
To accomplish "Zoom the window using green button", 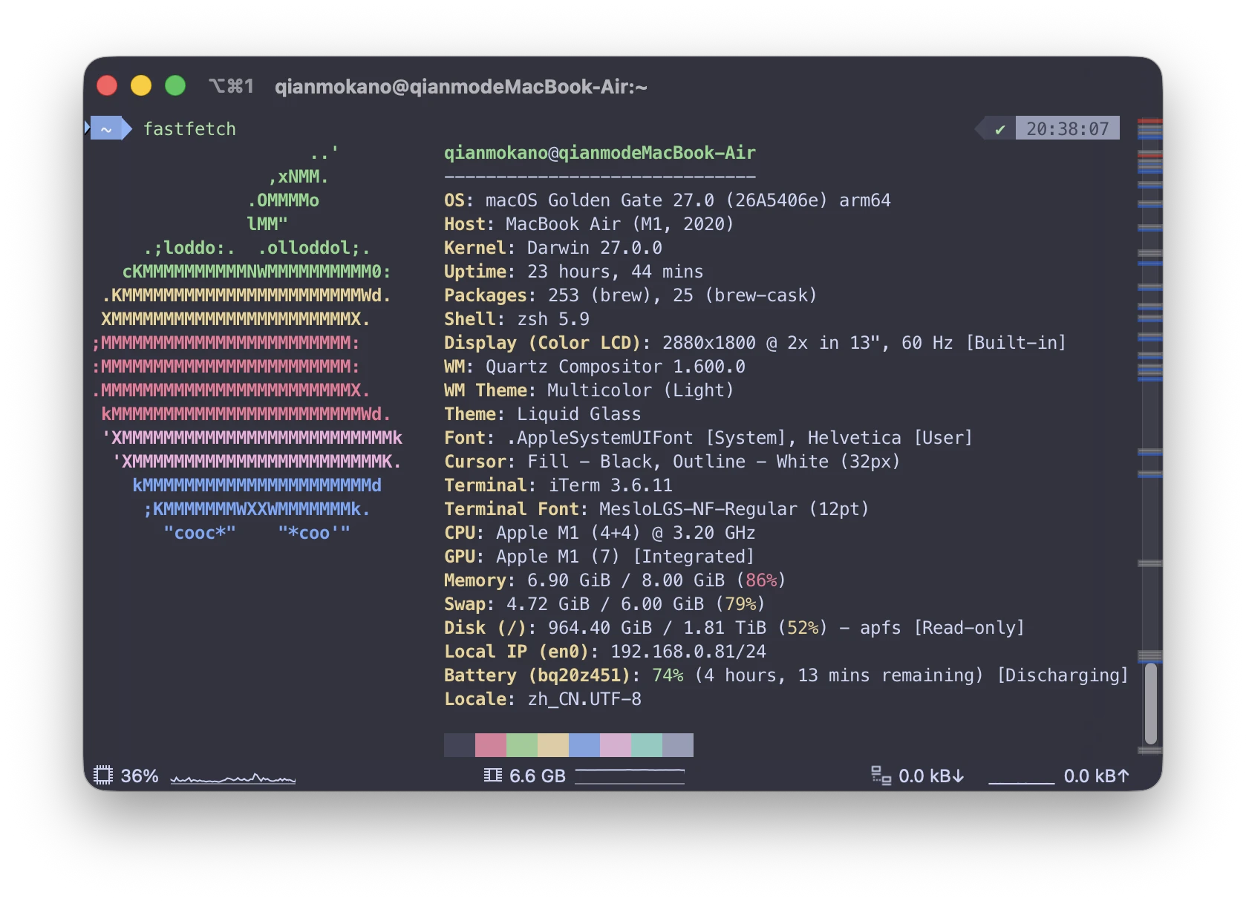I will (x=175, y=86).
